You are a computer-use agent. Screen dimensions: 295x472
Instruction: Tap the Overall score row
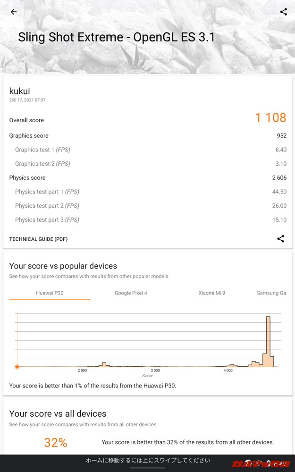147,120
